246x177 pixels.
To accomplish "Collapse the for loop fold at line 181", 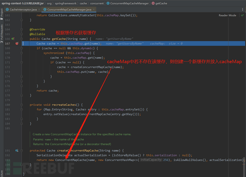I will 22,110.
